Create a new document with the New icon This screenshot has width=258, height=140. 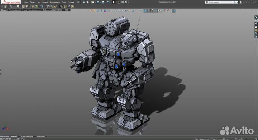coord(87,2)
